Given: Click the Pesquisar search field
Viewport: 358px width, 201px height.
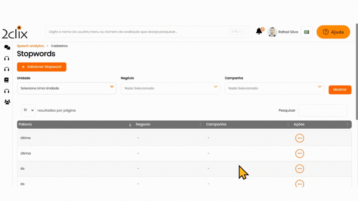Looking at the screenshot, I should [x=323, y=110].
